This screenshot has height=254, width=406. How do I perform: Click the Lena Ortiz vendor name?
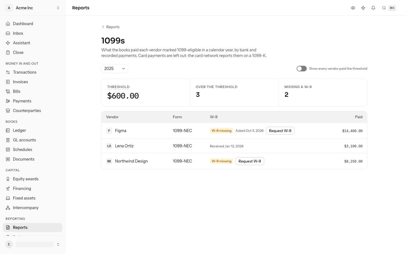pos(124,146)
